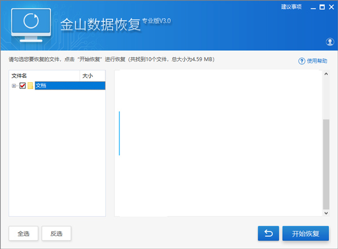Uncheck the 文档 folder checkbox

click(23, 86)
